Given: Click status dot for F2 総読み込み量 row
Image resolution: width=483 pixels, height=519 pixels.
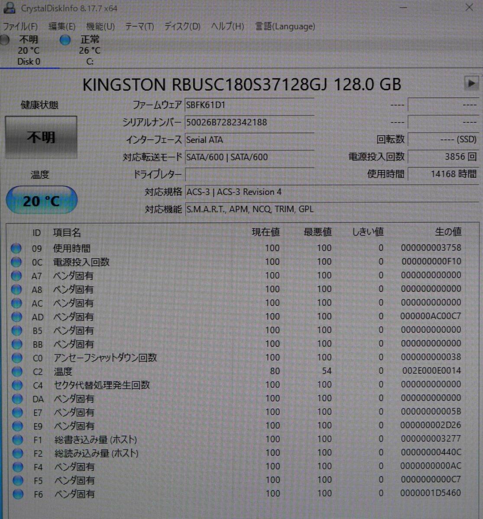Looking at the screenshot, I should [17, 453].
